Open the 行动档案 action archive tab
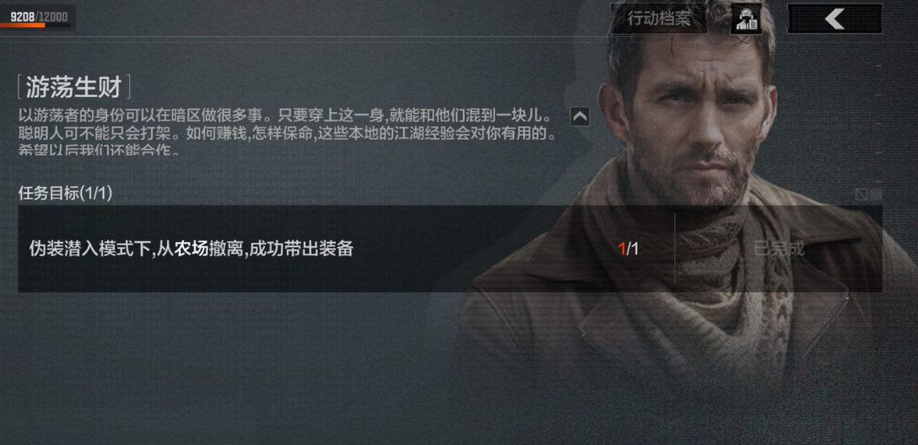Viewport: 918px width, 445px height. [x=659, y=19]
